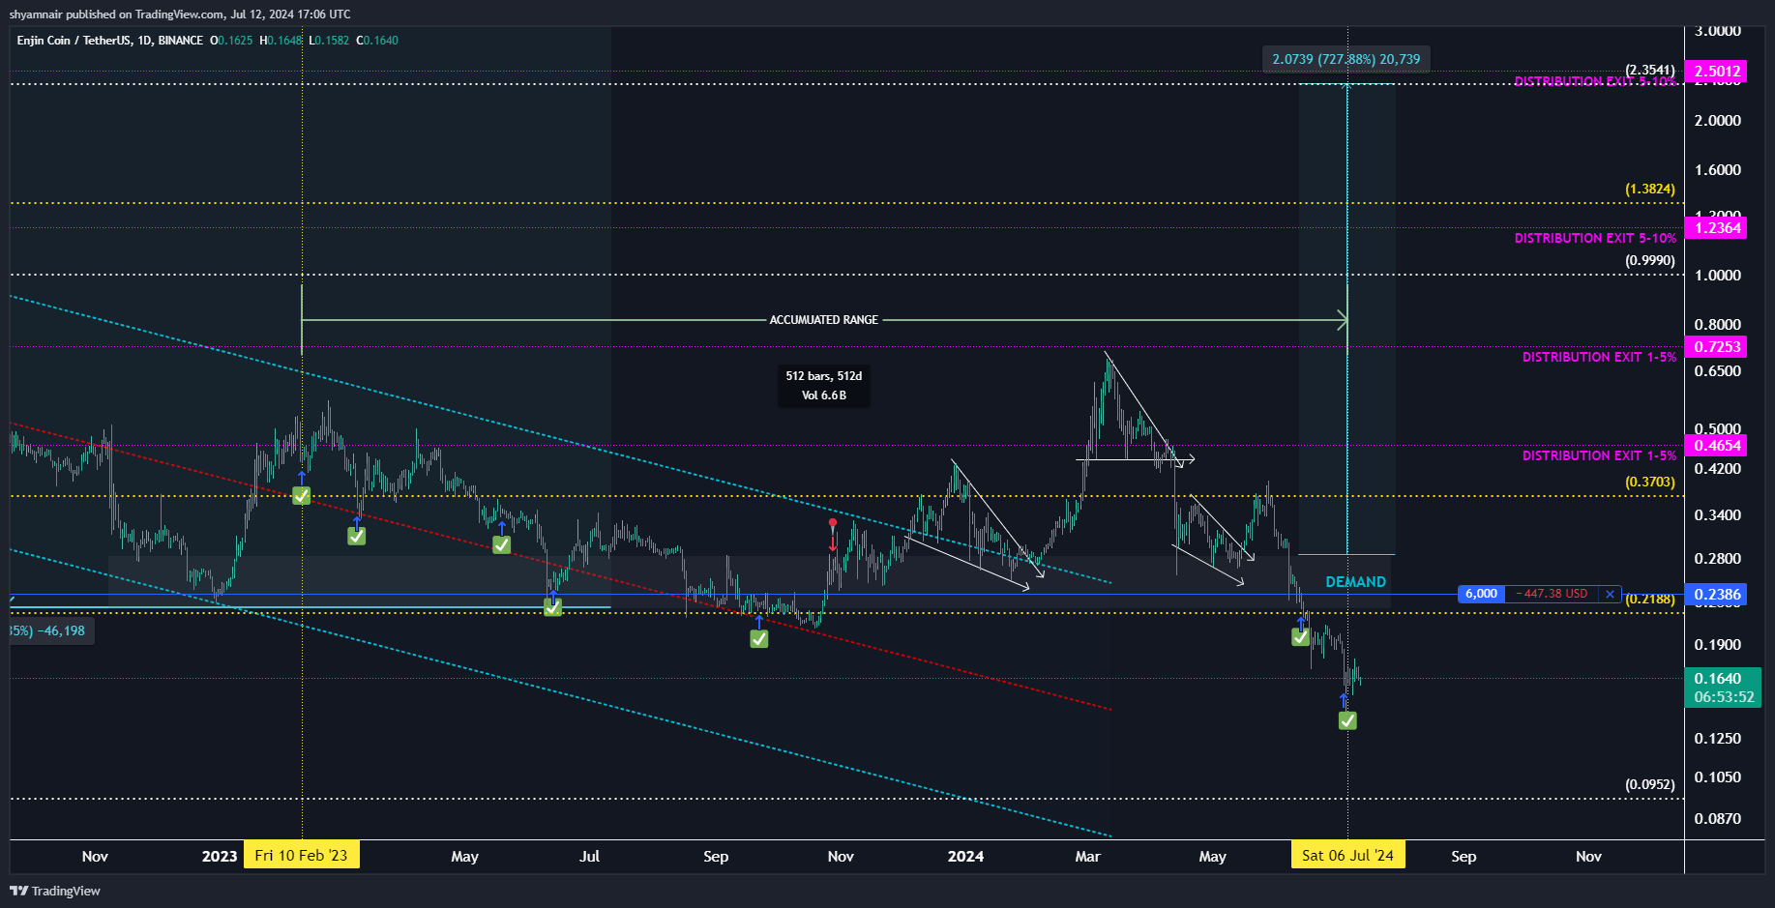Click the red down-arrow marker near Nov 2023

[x=833, y=535]
